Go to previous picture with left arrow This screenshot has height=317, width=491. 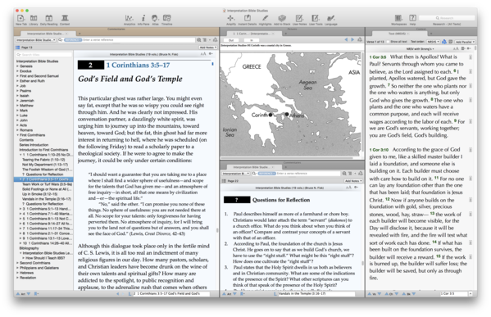click(x=346, y=40)
